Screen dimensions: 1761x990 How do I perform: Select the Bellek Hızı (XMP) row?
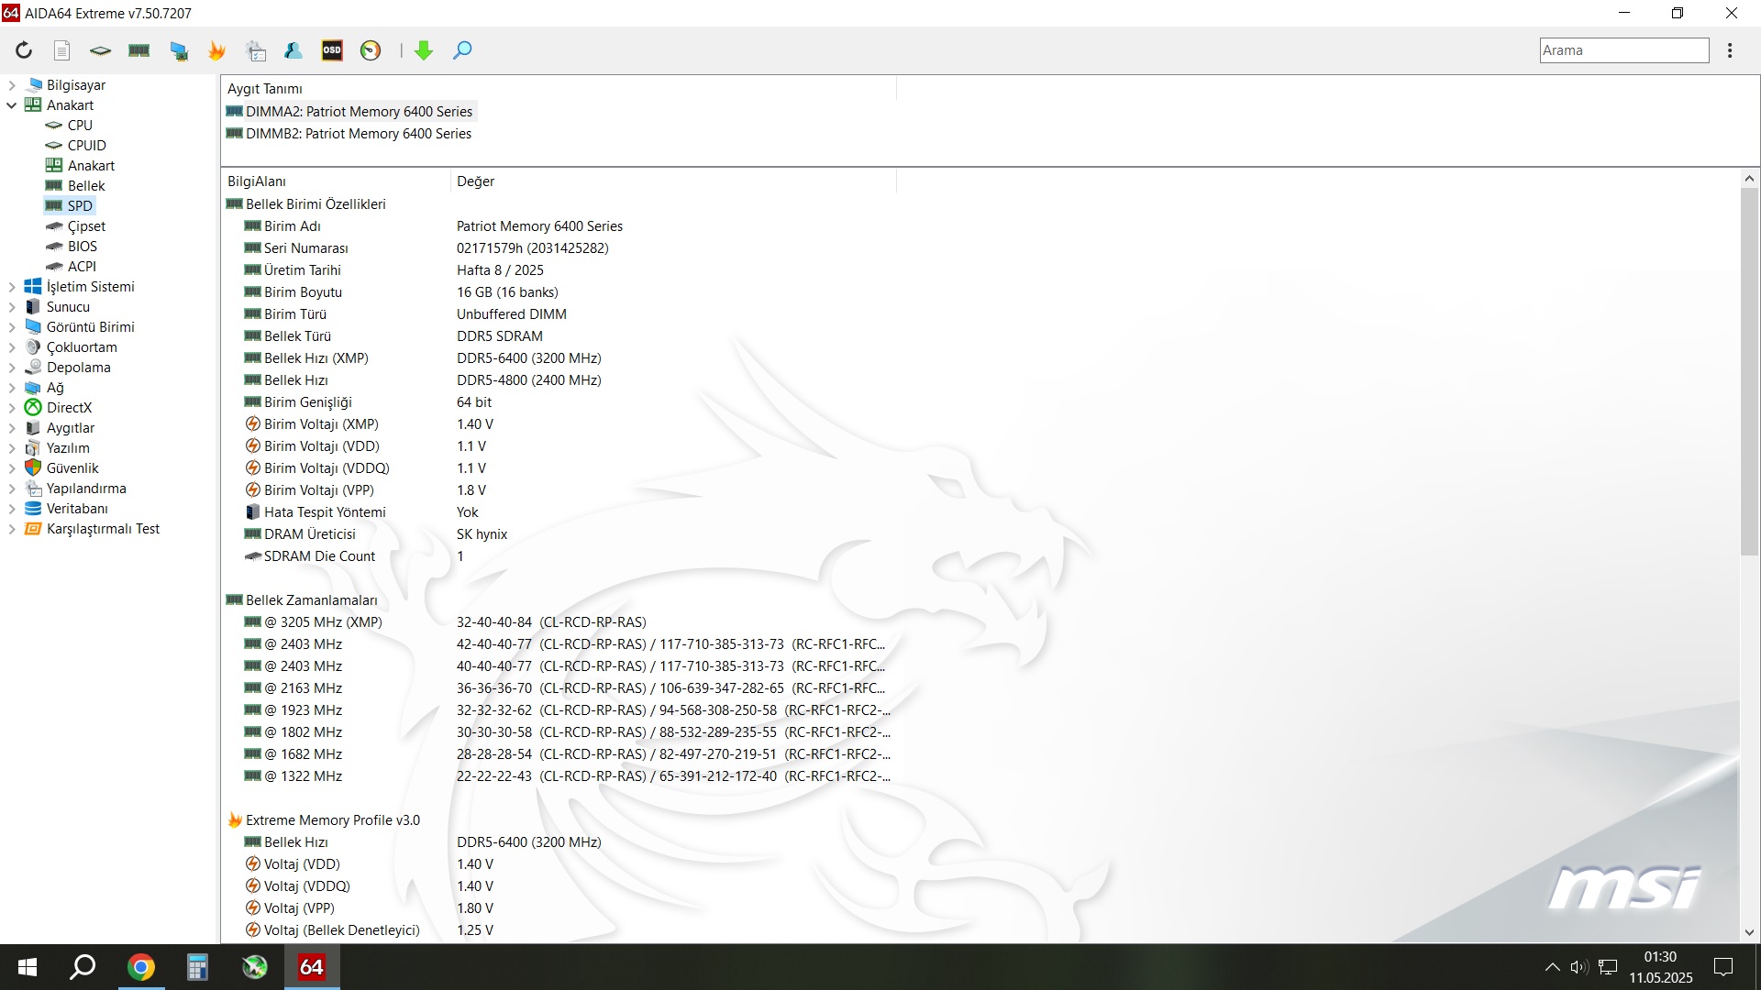click(x=557, y=358)
